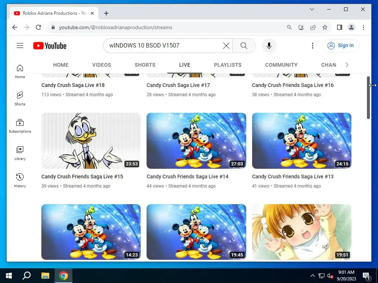Open Candy Crush Friends Saga Live #16 title
The height and width of the screenshot is (283, 378).
(x=293, y=85)
